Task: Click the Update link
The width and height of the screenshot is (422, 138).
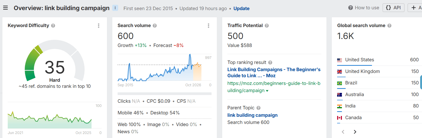Action: [241, 8]
